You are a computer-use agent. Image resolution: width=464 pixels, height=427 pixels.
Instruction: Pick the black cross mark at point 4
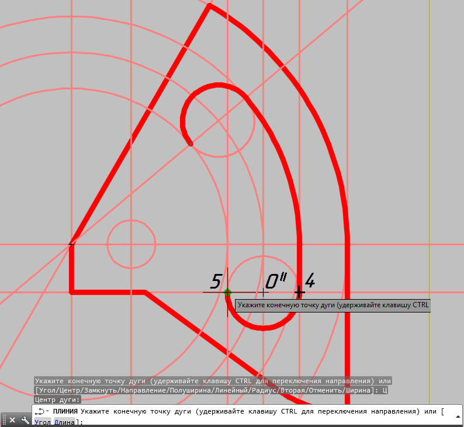coord(299,291)
